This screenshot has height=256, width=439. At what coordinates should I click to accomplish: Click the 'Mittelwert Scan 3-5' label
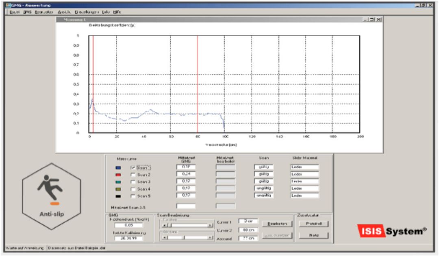click(x=128, y=208)
